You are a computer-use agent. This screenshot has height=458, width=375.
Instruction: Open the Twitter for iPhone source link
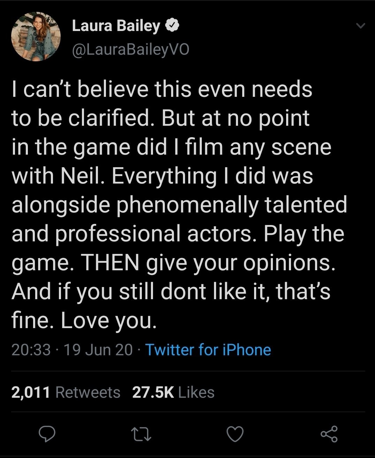(208, 349)
